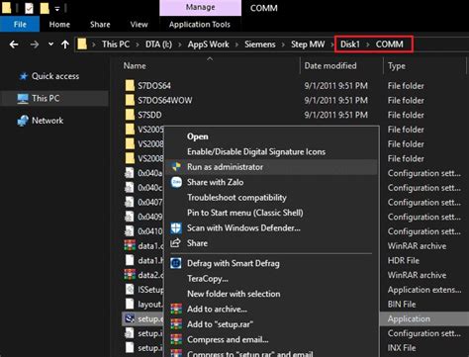Click WinRAR icon beside Add to archive
This screenshot has height=357, width=469.
tap(176, 309)
